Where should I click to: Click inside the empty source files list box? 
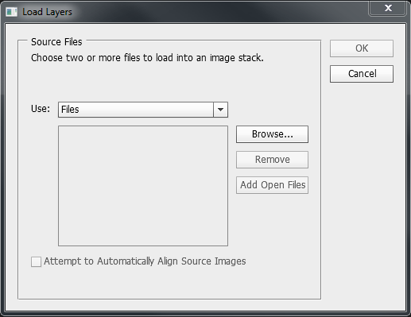(x=143, y=186)
